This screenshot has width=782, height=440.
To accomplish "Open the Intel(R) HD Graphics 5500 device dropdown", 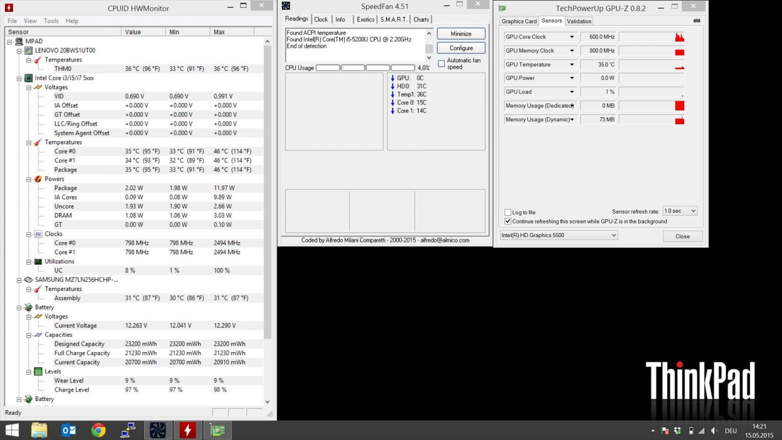I will tap(559, 235).
